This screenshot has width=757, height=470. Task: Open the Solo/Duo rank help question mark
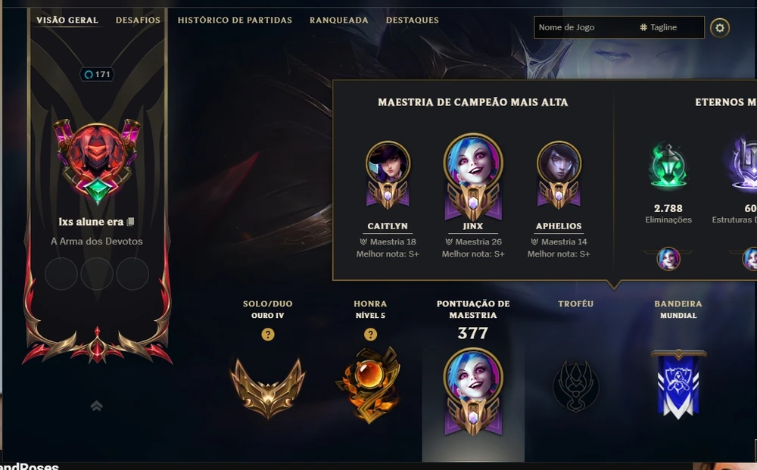[268, 335]
